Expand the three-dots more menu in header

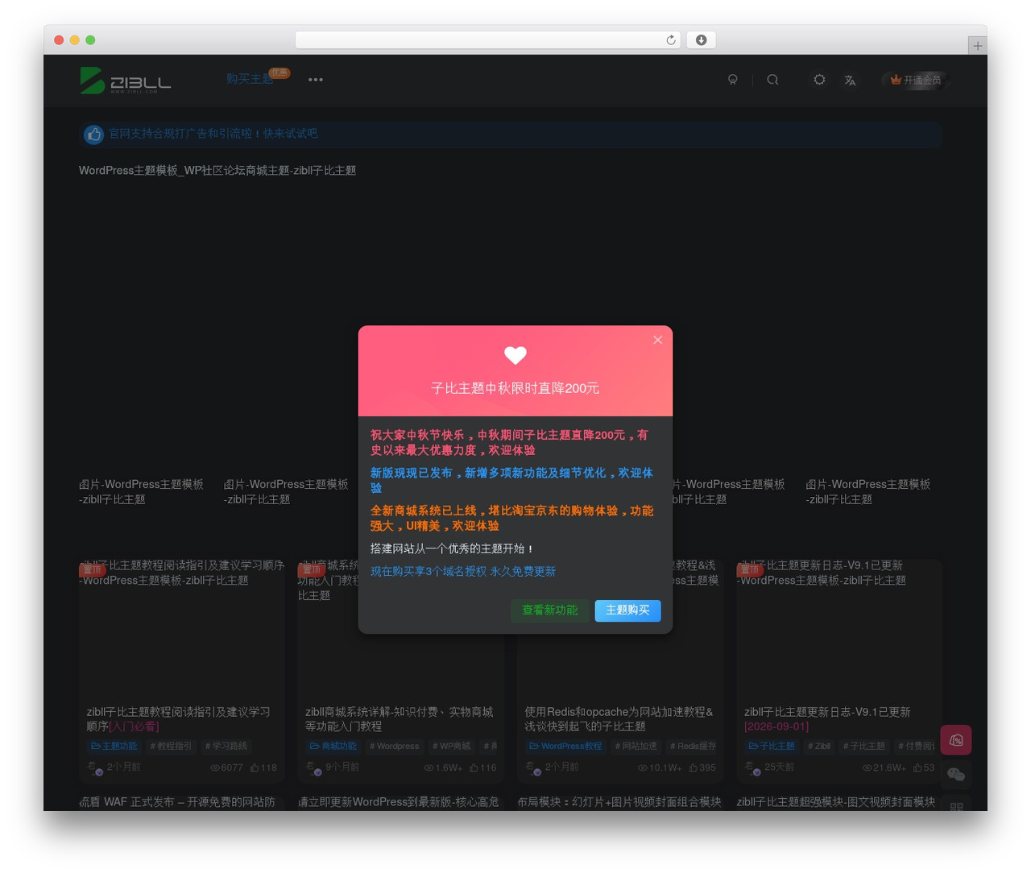click(x=316, y=80)
